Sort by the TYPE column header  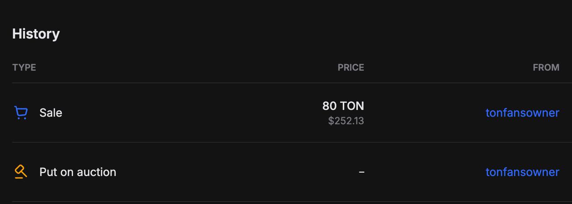pyautogui.click(x=24, y=67)
